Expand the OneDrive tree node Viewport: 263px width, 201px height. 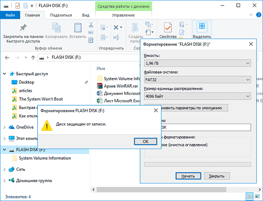(5, 127)
